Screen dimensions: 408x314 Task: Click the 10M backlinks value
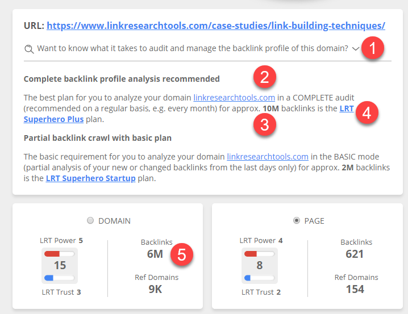click(270, 108)
